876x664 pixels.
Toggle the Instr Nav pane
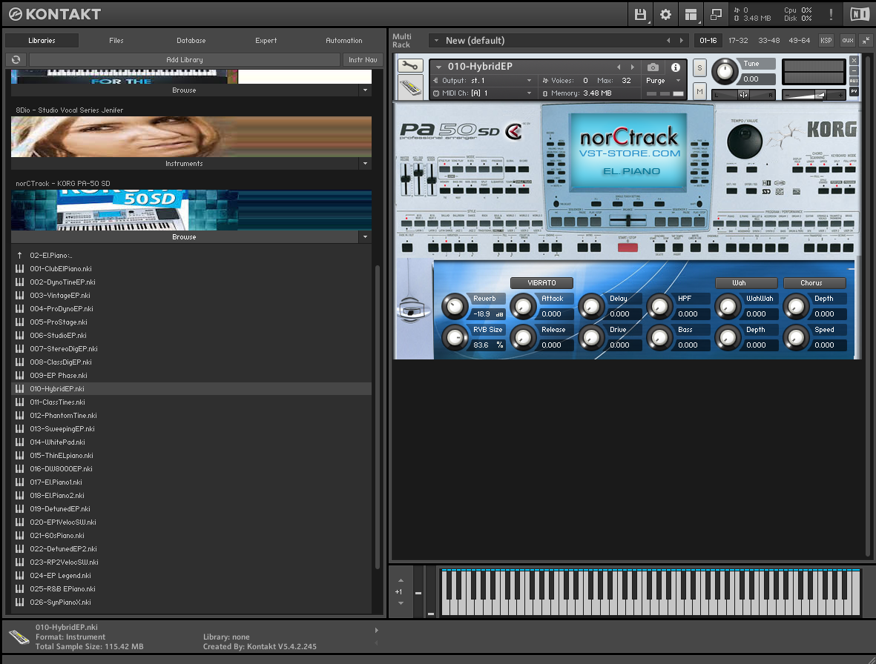(x=363, y=60)
